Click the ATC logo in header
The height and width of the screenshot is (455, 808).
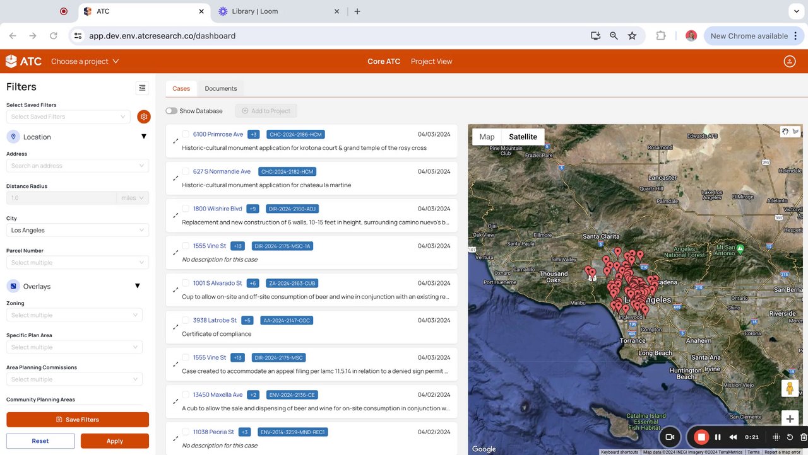point(23,61)
